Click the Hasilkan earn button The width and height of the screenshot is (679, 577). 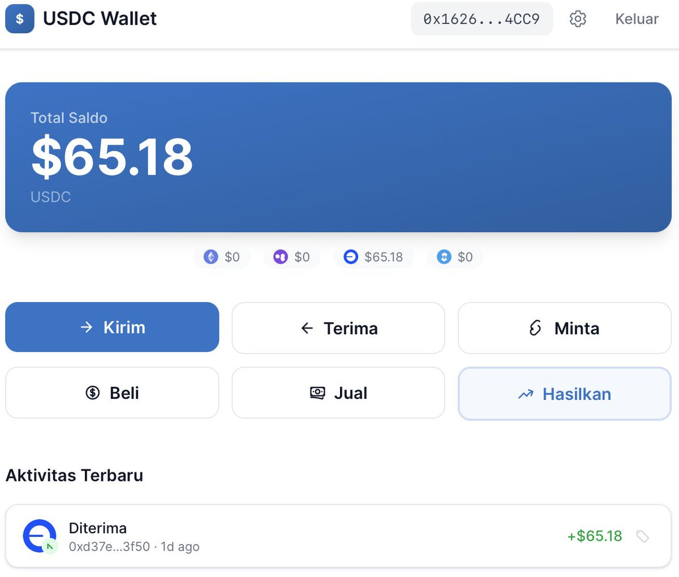tap(565, 394)
